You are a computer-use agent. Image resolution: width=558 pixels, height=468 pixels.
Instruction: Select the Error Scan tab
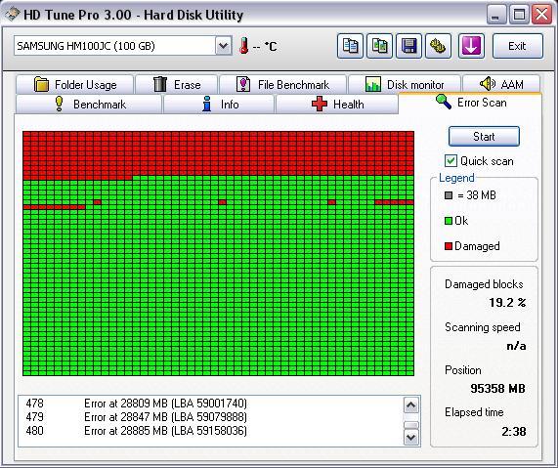point(470,103)
